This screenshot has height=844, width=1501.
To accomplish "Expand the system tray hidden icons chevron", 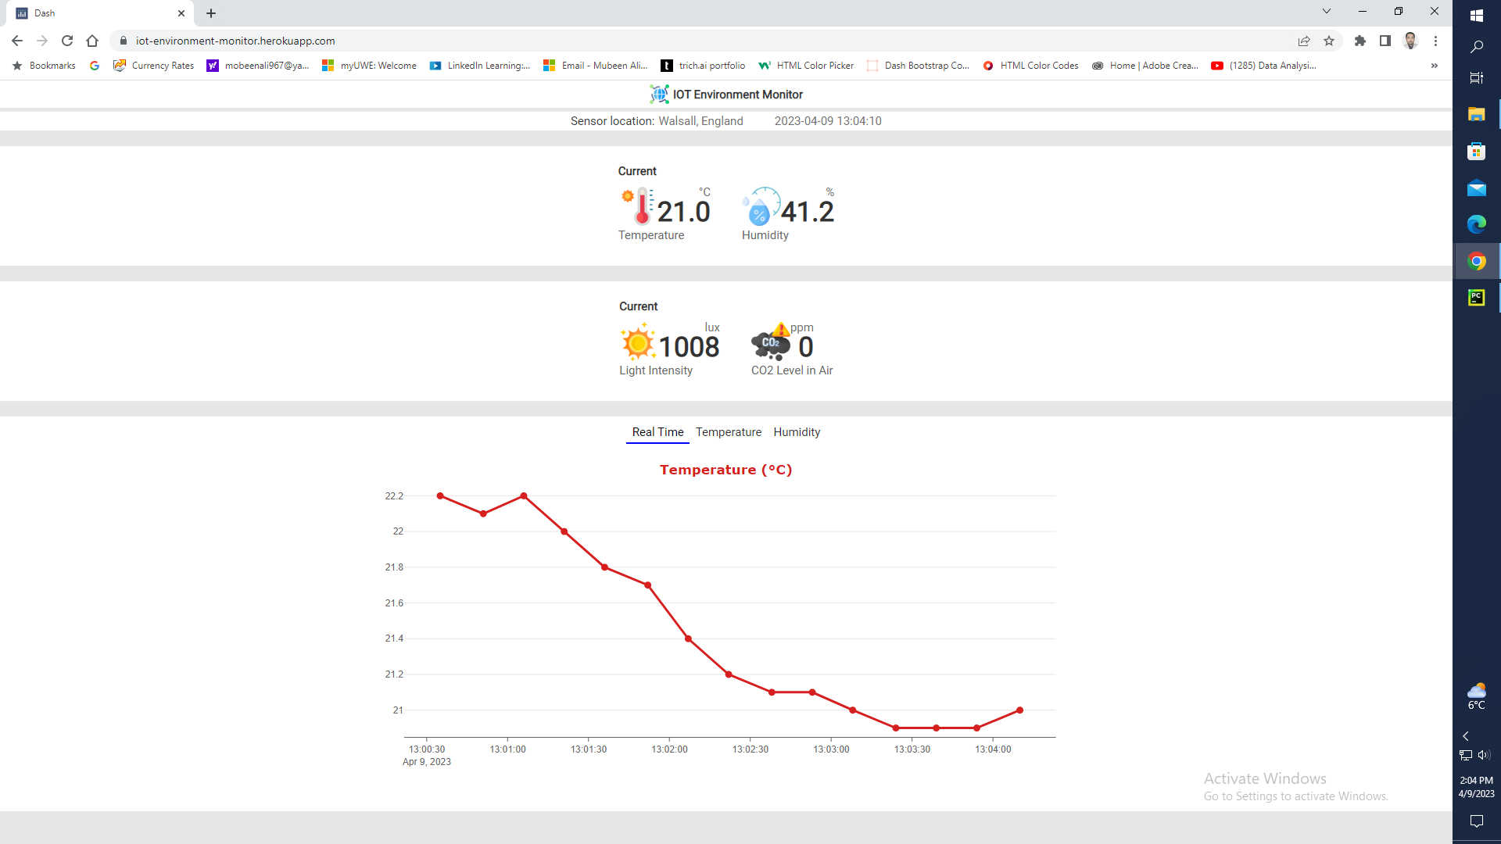I will [x=1466, y=736].
